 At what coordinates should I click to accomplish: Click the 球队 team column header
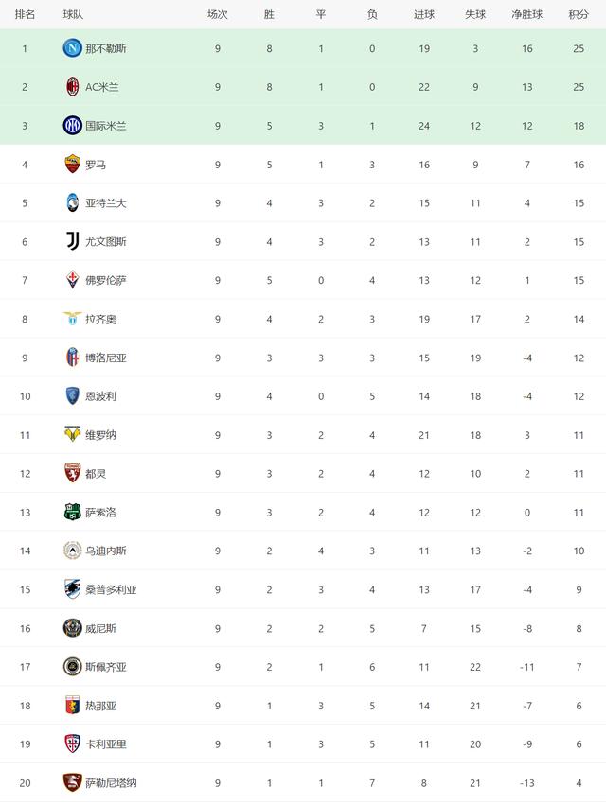[x=73, y=14]
